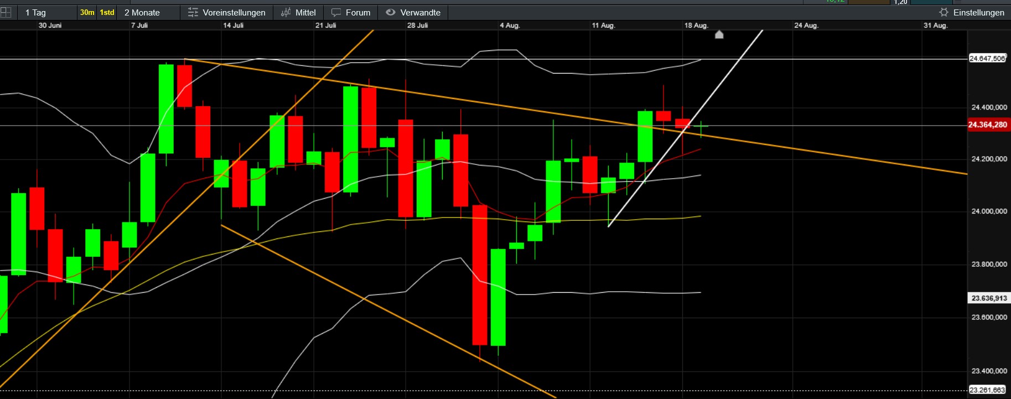
Task: Switch to the 30m interval
Action: pos(87,12)
